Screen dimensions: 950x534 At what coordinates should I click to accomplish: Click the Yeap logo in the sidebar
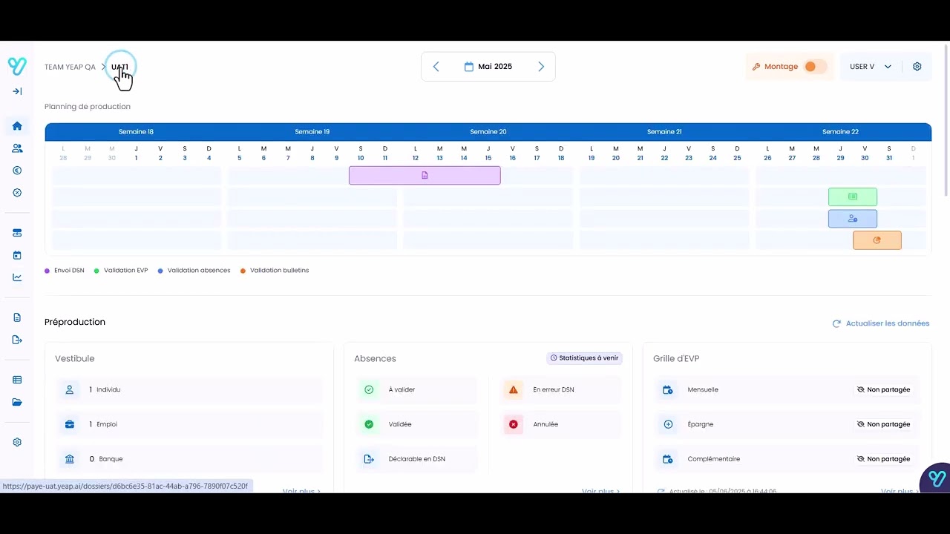point(17,66)
